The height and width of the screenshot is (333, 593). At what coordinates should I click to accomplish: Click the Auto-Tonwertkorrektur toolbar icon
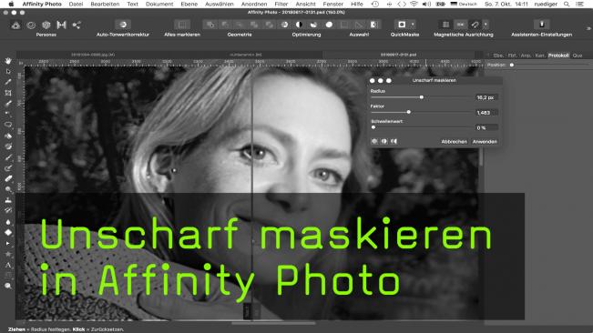coord(123,25)
